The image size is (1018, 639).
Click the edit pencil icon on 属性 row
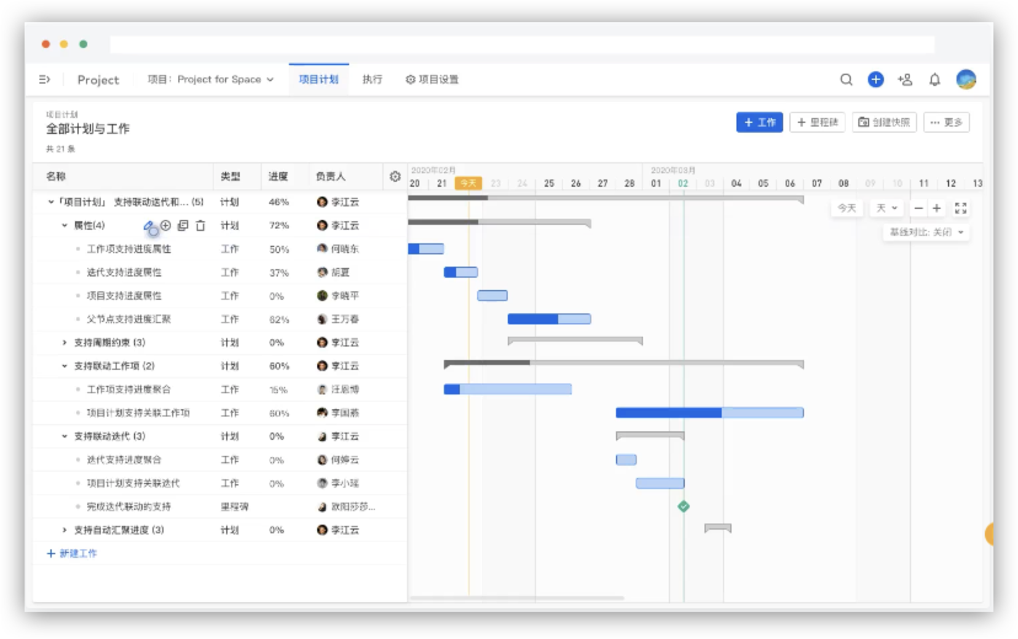[x=148, y=226]
